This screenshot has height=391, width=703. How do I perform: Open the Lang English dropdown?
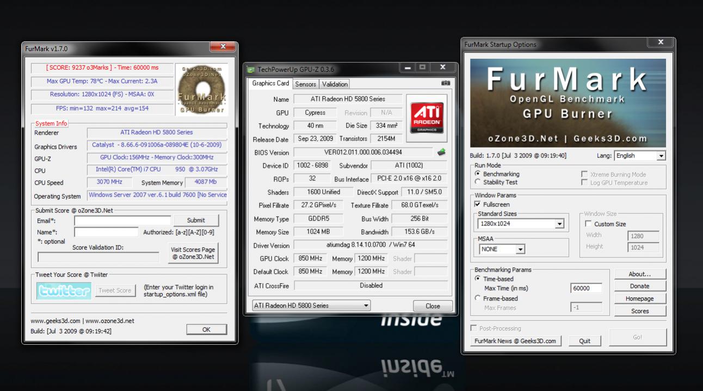click(640, 156)
